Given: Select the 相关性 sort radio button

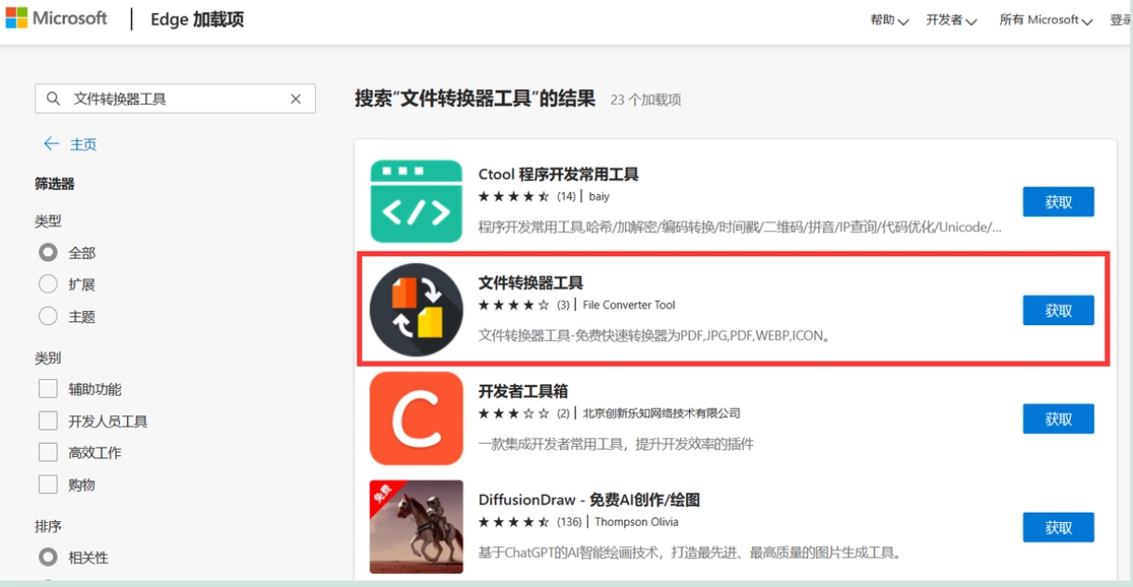Looking at the screenshot, I should 48,557.
